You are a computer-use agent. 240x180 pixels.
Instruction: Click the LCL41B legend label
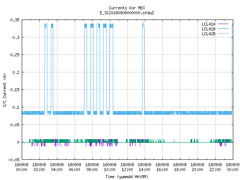click(208, 29)
